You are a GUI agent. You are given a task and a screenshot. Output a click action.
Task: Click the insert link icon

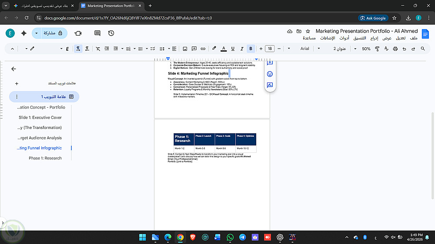click(203, 49)
